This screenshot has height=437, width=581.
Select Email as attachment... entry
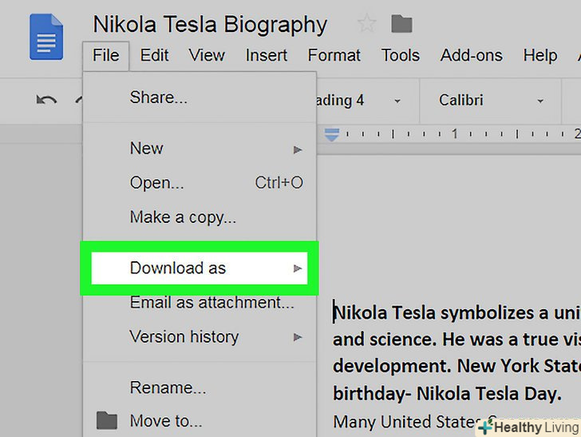pos(211,303)
